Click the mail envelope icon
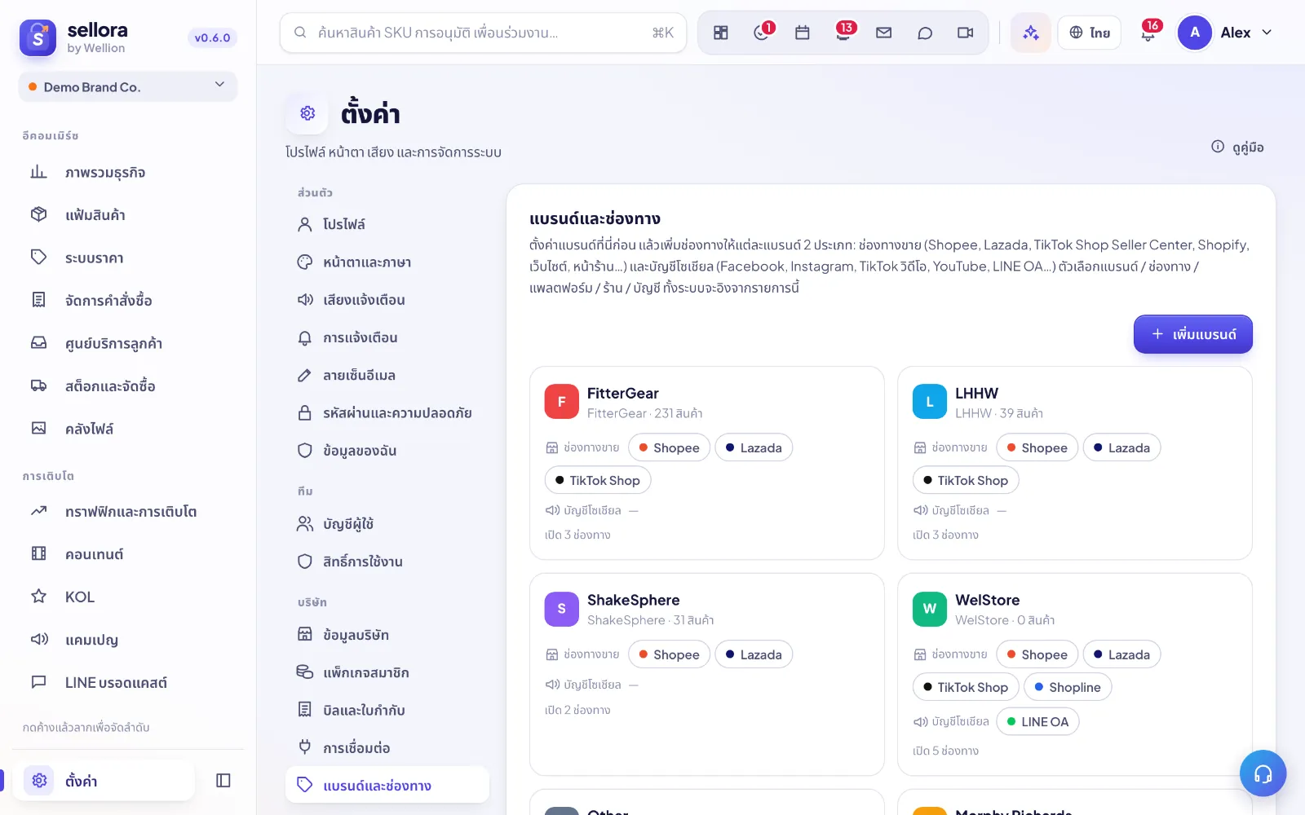This screenshot has height=815, width=1305. click(883, 33)
